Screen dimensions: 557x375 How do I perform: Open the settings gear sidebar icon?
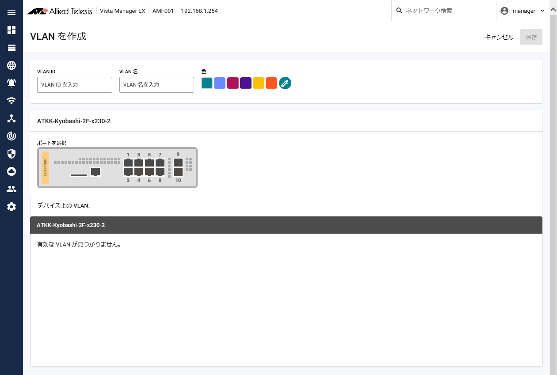tap(11, 207)
